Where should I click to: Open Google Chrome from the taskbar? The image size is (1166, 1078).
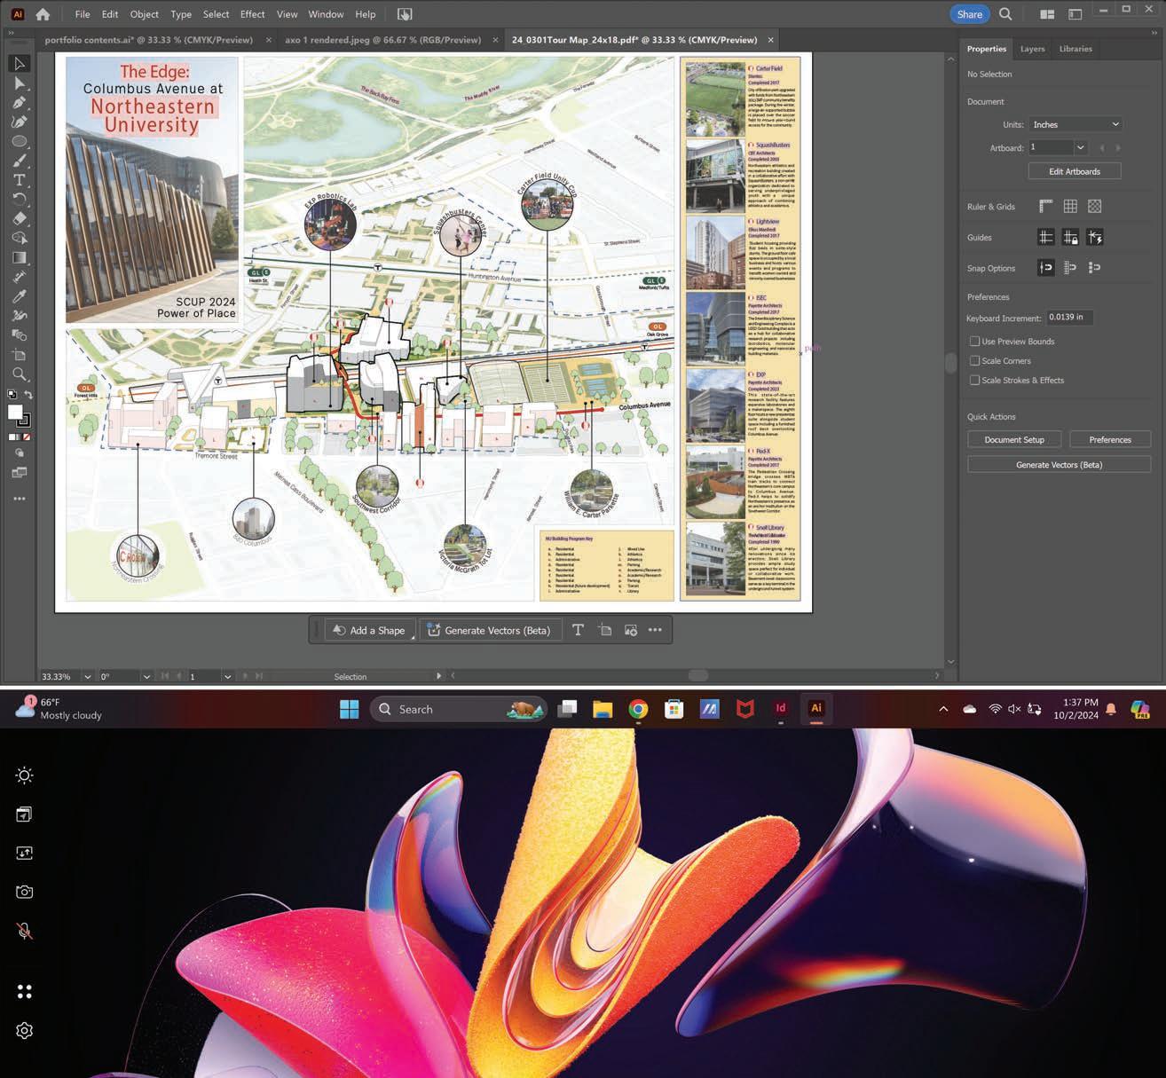coord(638,709)
